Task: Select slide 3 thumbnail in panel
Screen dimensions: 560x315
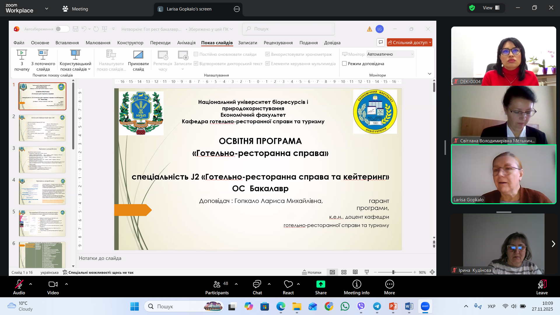Action: click(x=43, y=160)
